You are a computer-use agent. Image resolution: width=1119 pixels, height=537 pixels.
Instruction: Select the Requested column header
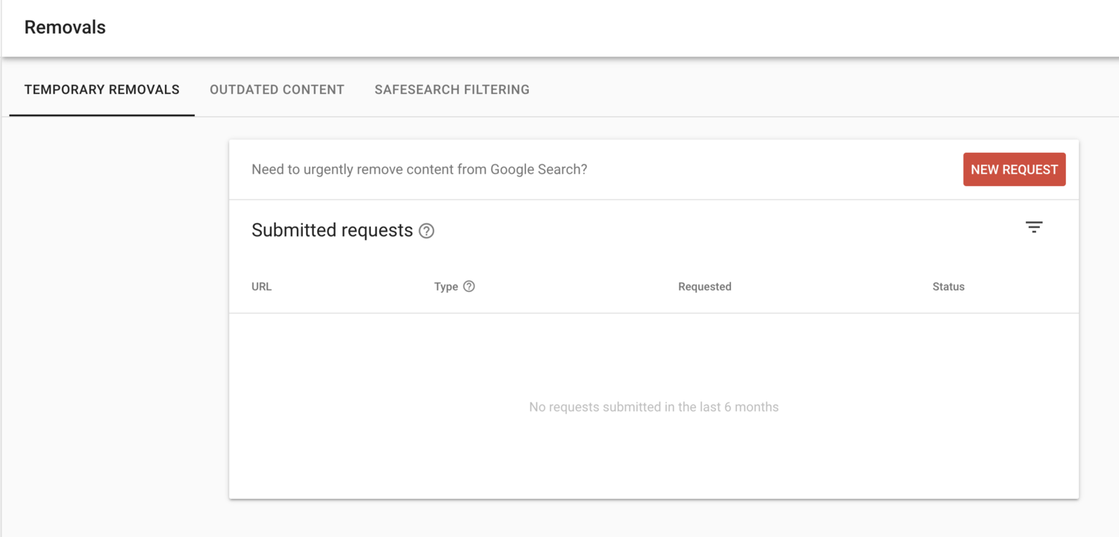tap(704, 287)
